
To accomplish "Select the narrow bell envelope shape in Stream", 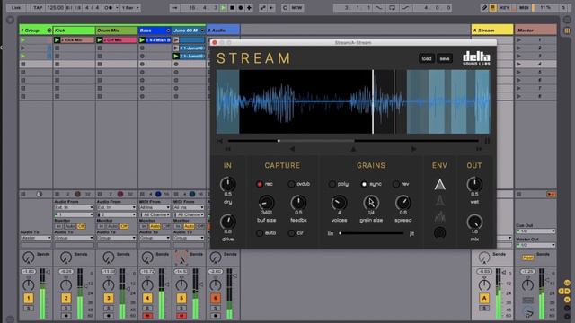I will (x=439, y=201).
